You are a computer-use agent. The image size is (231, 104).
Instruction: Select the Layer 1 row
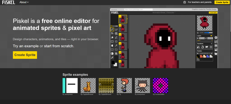tap(205, 40)
